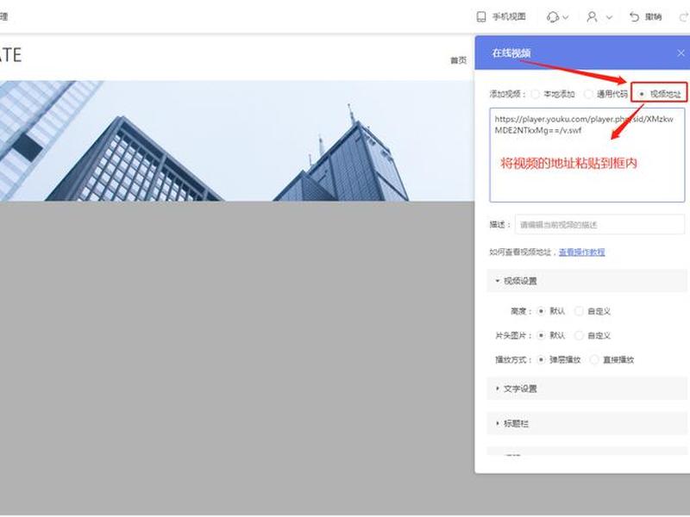
Task: Click the 在线视频 panel title
Action: pyautogui.click(x=511, y=53)
